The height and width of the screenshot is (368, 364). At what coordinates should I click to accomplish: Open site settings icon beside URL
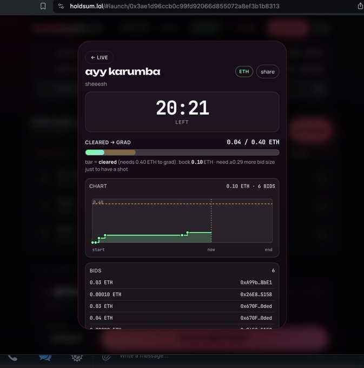(x=61, y=6)
